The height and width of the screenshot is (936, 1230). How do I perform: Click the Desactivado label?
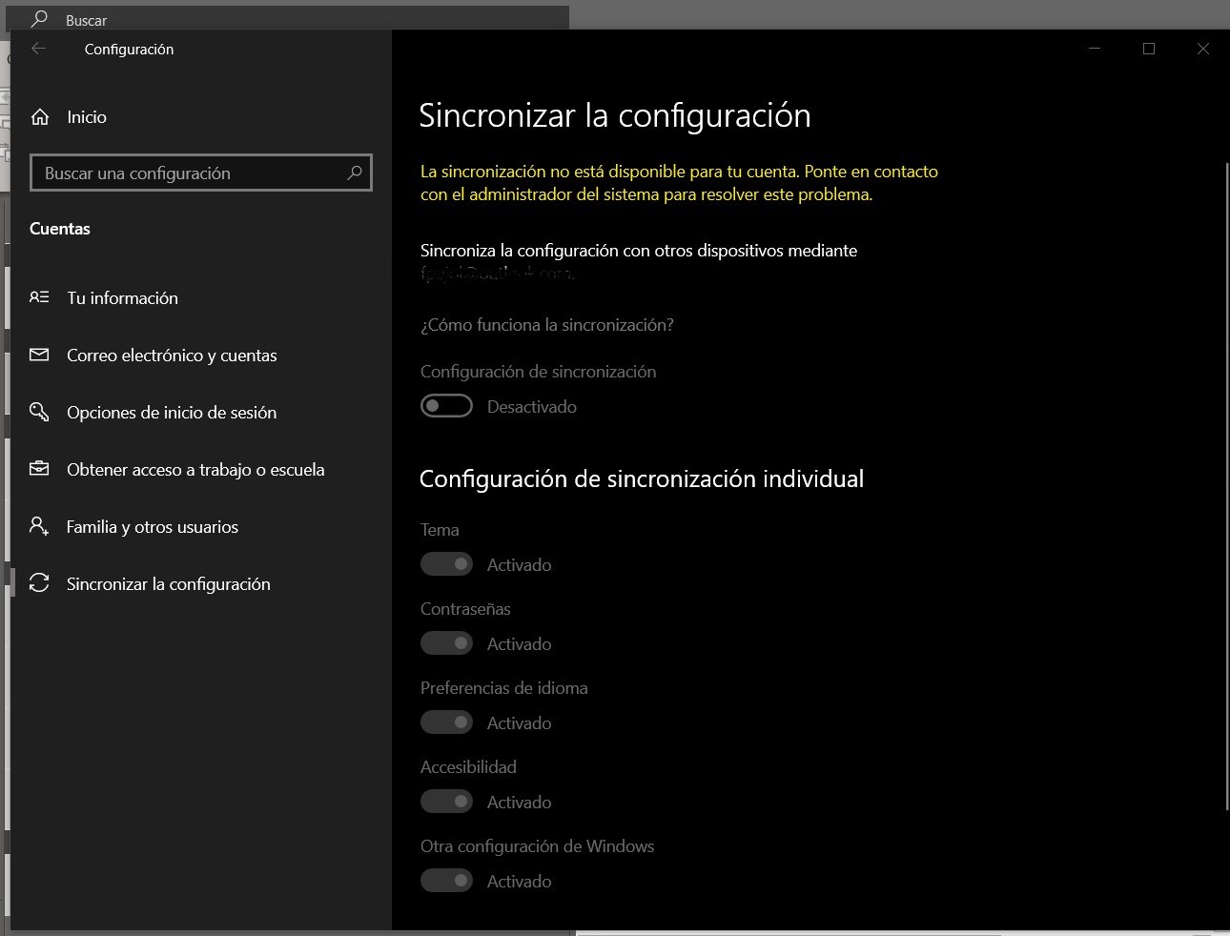(532, 407)
